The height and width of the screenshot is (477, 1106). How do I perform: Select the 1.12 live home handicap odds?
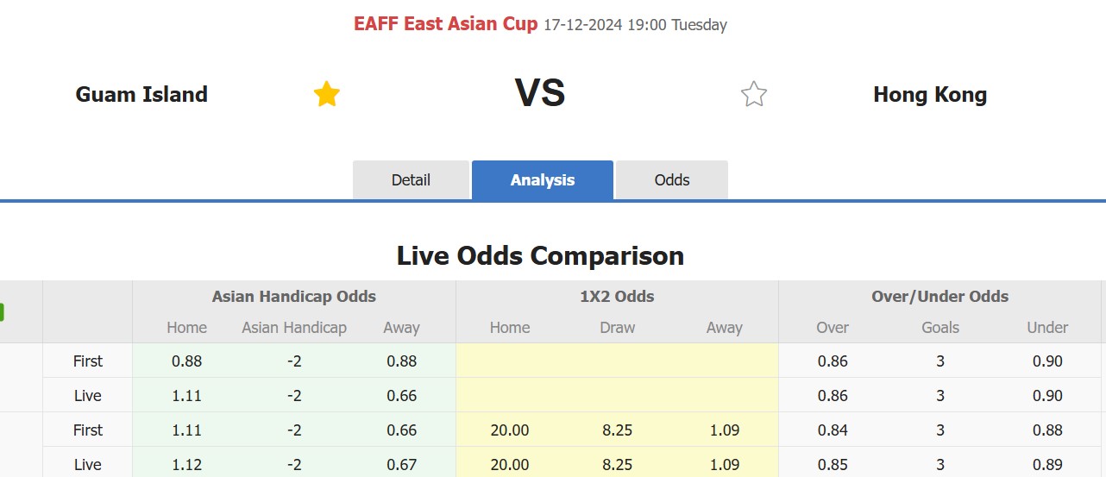tap(186, 465)
